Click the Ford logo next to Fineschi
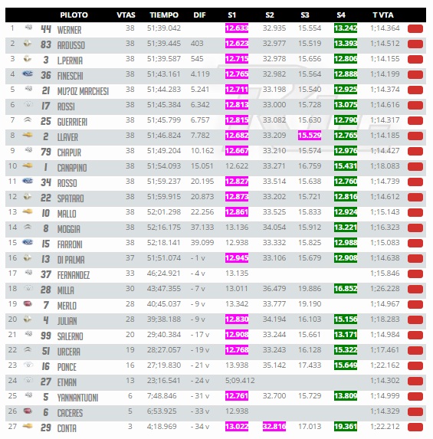 click(x=28, y=74)
